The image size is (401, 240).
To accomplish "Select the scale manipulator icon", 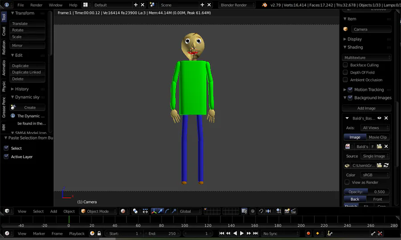I will click(174, 211).
